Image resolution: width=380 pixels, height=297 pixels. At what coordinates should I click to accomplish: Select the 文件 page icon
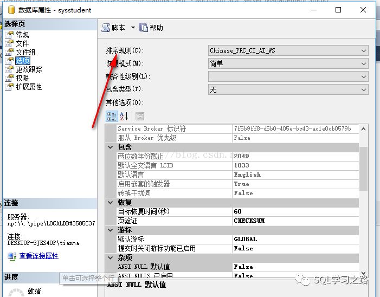coord(9,43)
